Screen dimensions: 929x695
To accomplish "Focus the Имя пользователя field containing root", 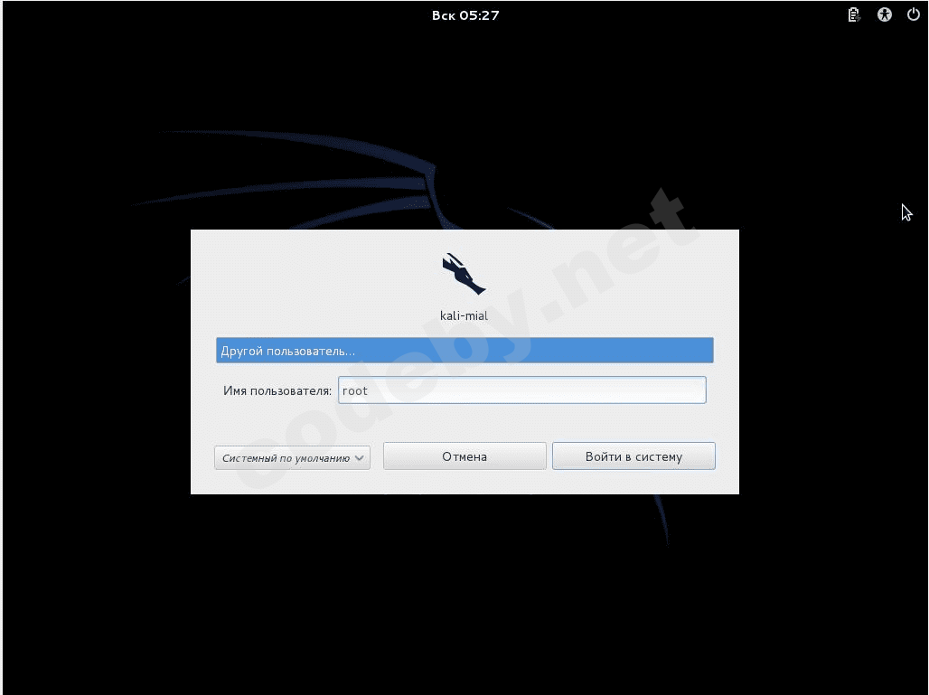I will [522, 390].
